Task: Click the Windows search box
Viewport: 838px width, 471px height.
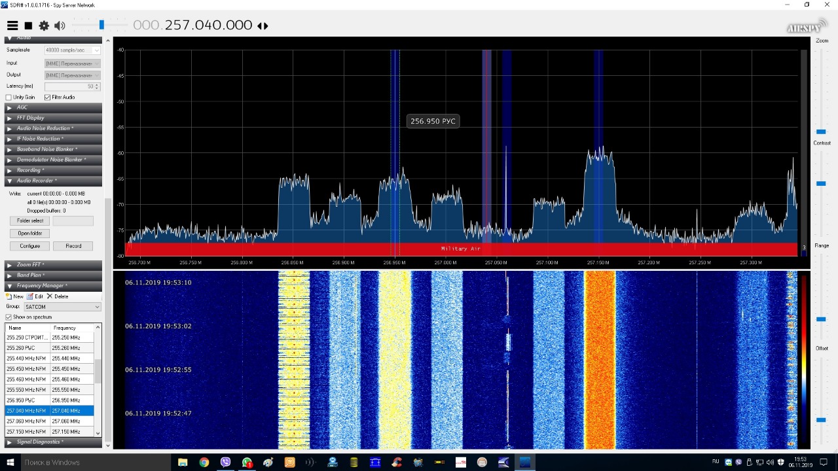Action: click(x=95, y=462)
